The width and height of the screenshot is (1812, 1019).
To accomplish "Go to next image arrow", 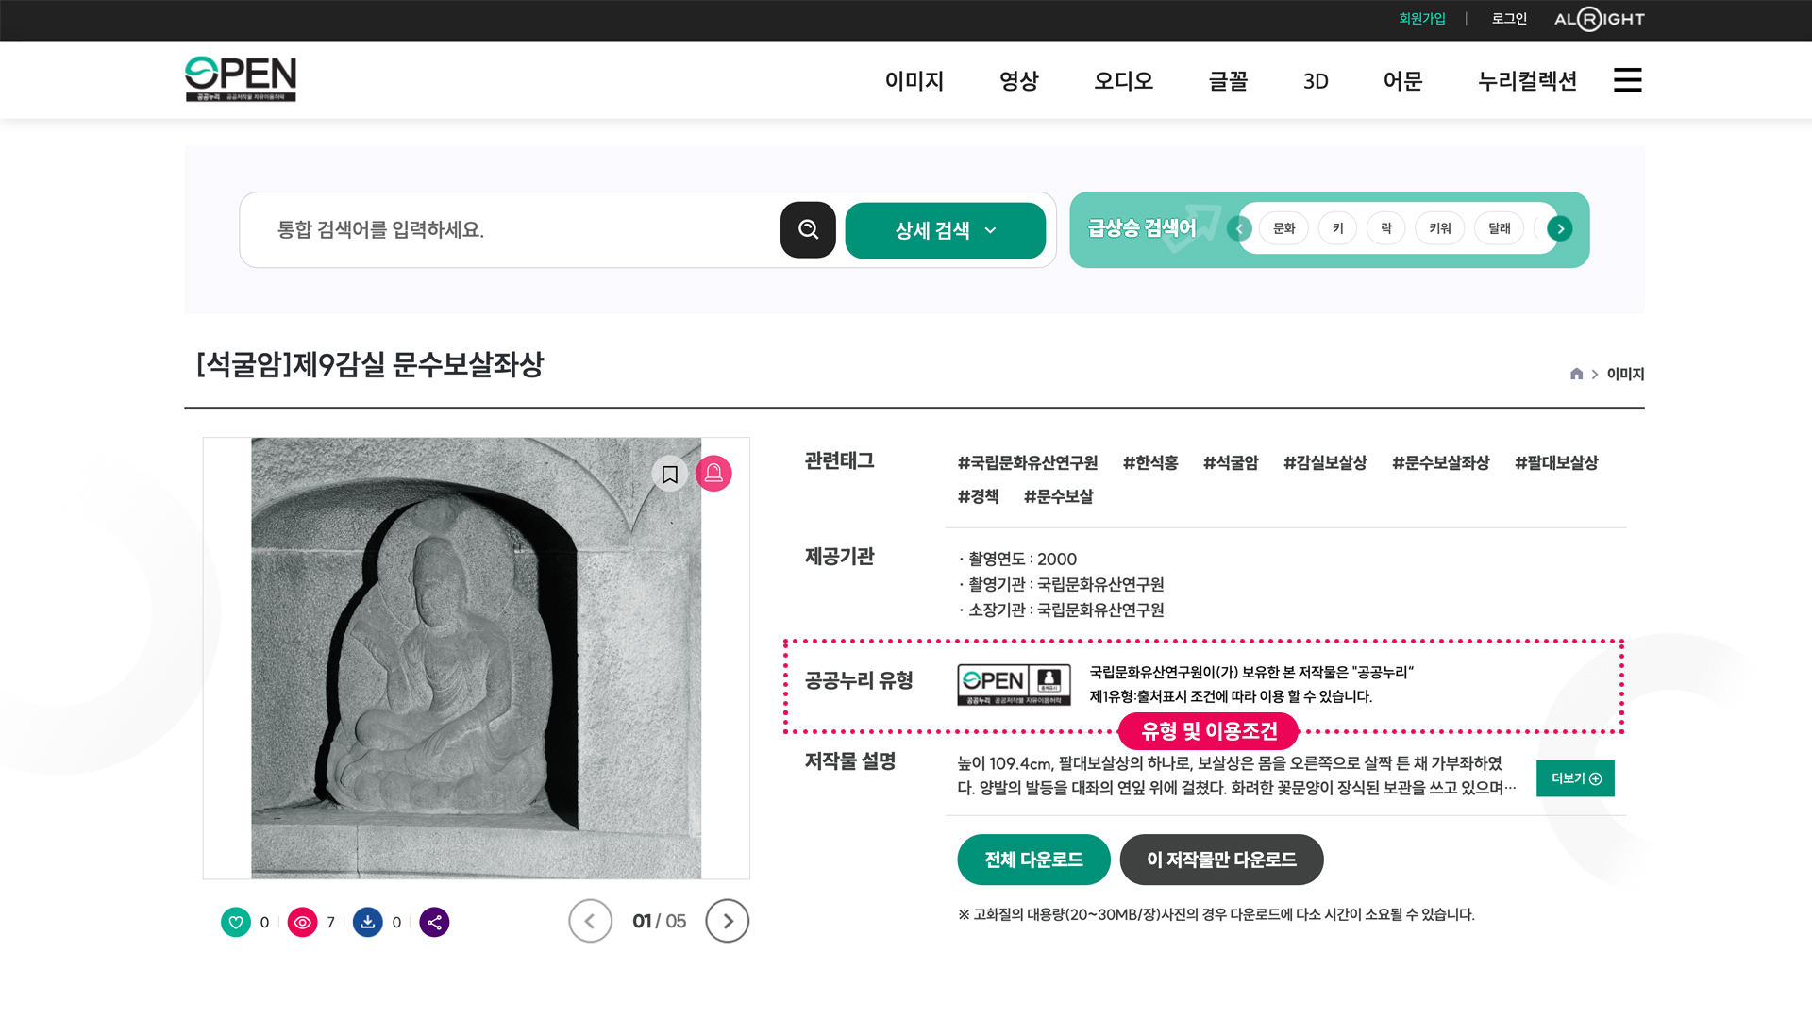I will tap(728, 921).
